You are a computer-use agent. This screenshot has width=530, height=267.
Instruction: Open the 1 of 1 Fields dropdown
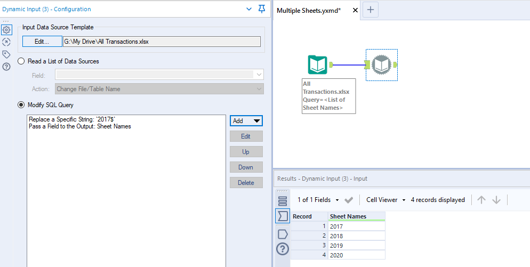(x=318, y=200)
